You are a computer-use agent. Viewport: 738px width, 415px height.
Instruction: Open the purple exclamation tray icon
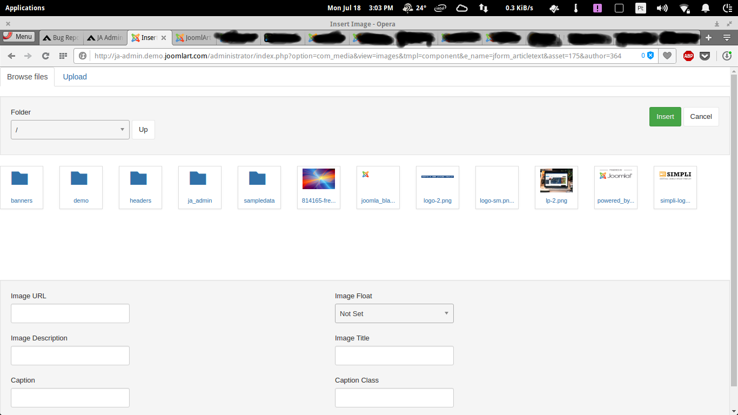[598, 8]
